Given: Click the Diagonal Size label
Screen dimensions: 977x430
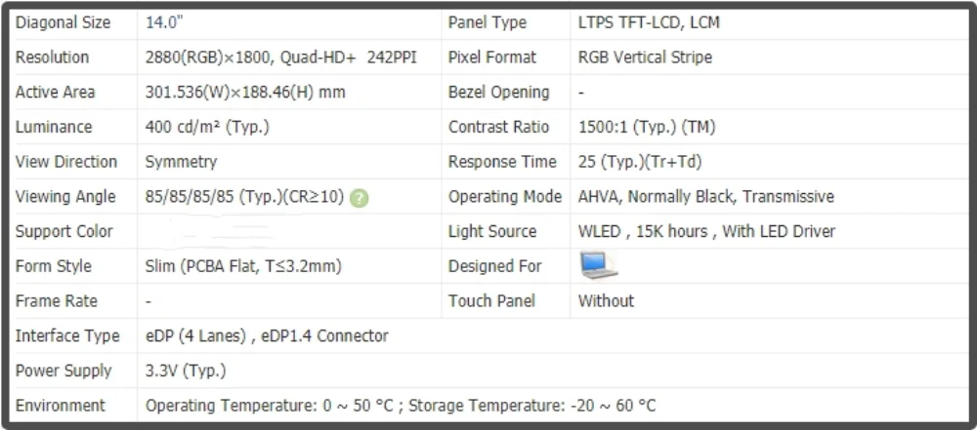Looking at the screenshot, I should (64, 22).
